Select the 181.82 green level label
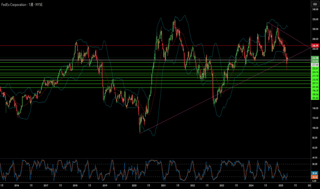320x189 pixels. pyautogui.click(x=315, y=98)
